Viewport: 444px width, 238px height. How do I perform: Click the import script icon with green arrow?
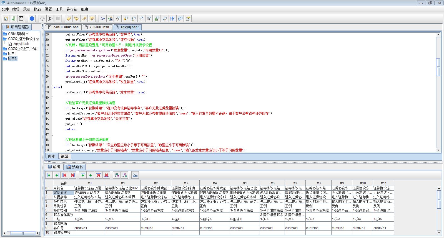tap(13, 19)
